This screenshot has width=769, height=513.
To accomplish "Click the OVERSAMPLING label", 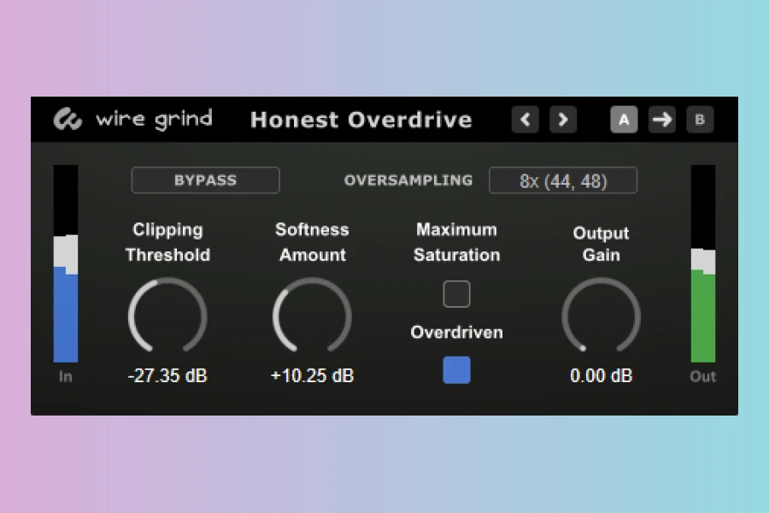I will point(408,180).
